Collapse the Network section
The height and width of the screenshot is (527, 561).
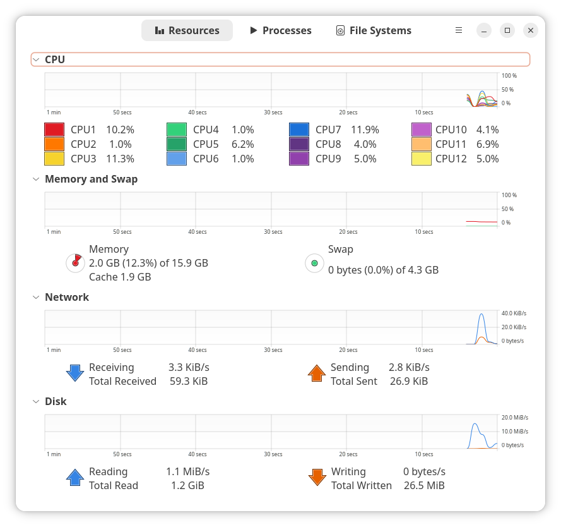(36, 297)
